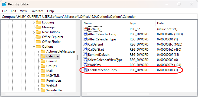Click the (value not set) data cell
This screenshot has height=97, width=198.
tap(167, 29)
